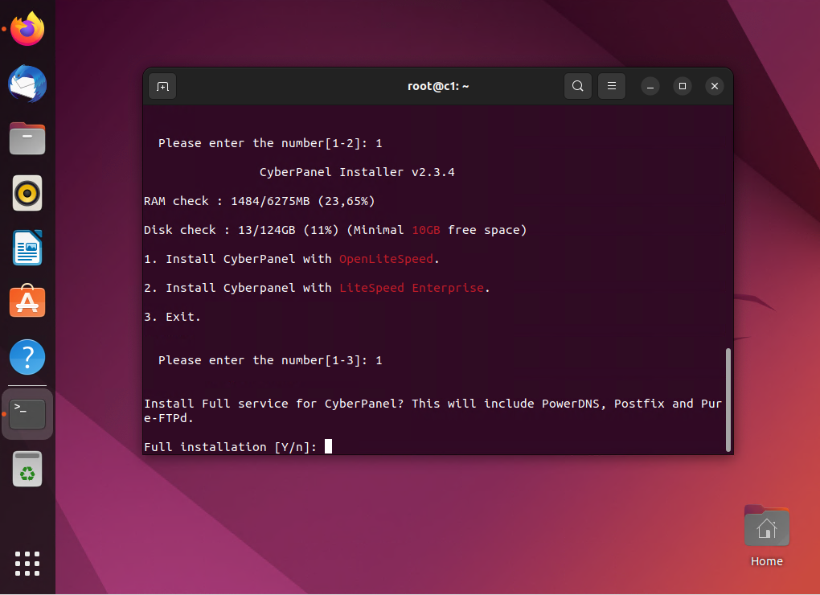The width and height of the screenshot is (820, 595).
Task: Show Applications grid
Action: pos(27,564)
